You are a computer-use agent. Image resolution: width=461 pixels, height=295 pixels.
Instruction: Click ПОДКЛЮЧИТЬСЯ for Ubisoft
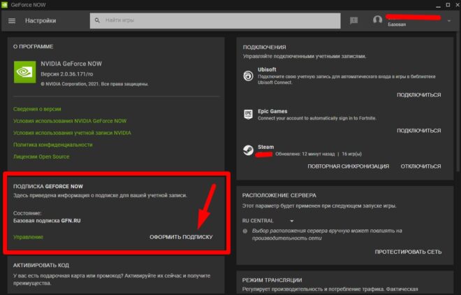pyautogui.click(x=419, y=95)
